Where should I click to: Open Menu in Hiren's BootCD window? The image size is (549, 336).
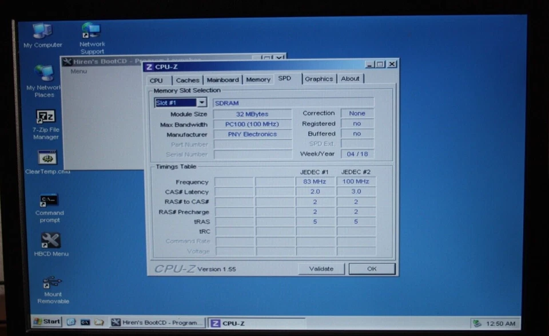point(78,71)
